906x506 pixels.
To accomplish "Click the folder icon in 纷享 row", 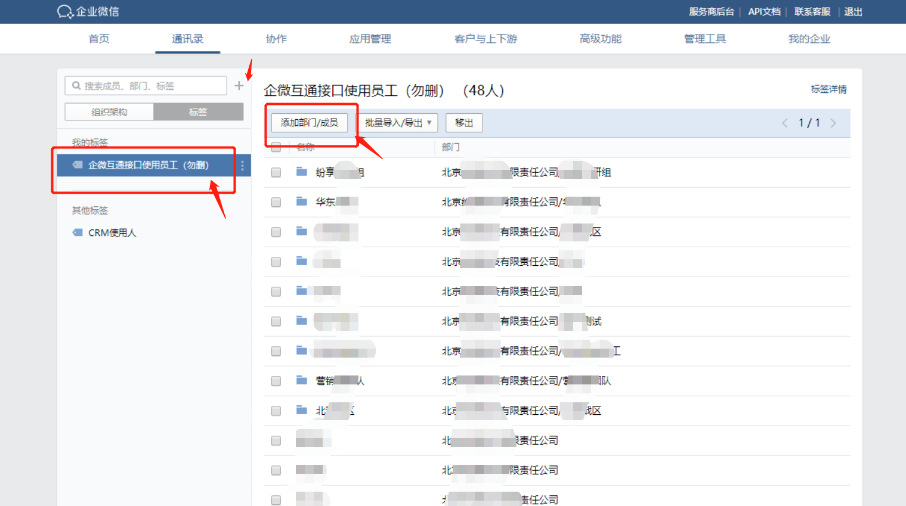I will (x=302, y=172).
